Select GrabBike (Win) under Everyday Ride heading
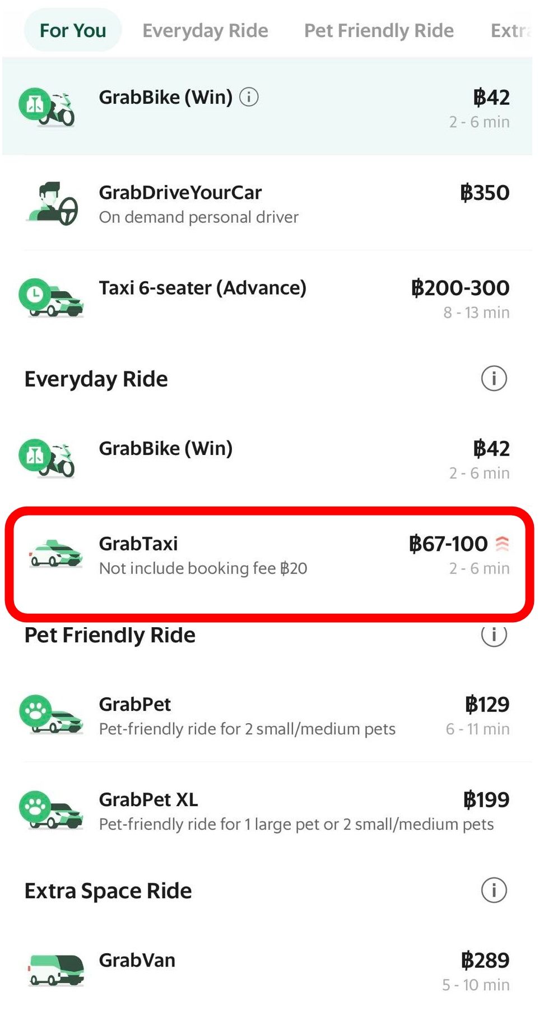 click(x=269, y=459)
